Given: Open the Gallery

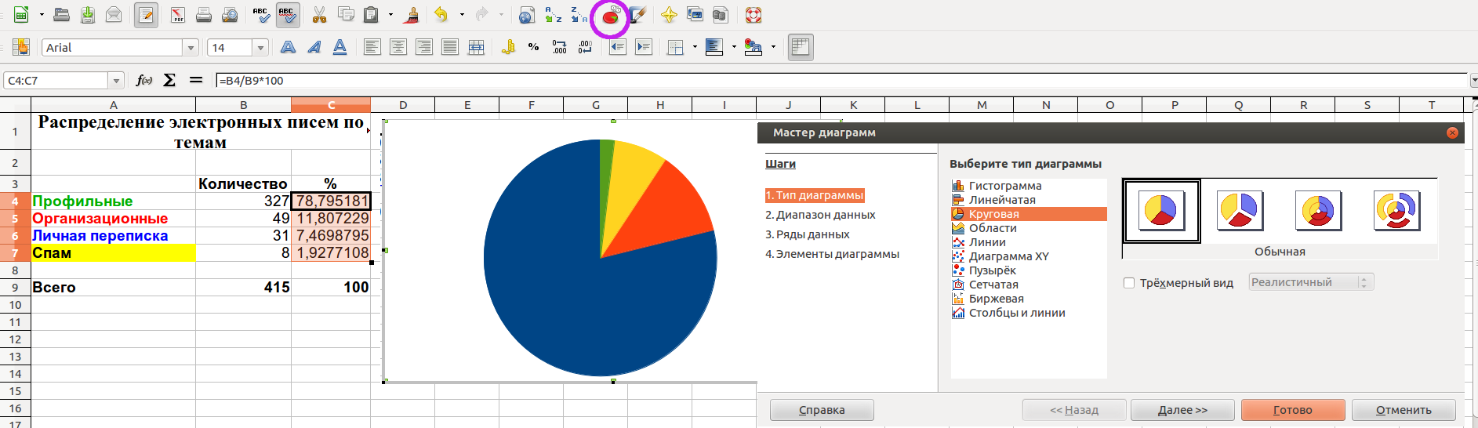Looking at the screenshot, I should tap(695, 15).
